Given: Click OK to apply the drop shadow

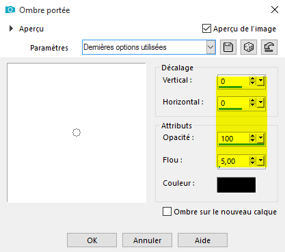Looking at the screenshot, I should tap(92, 240).
